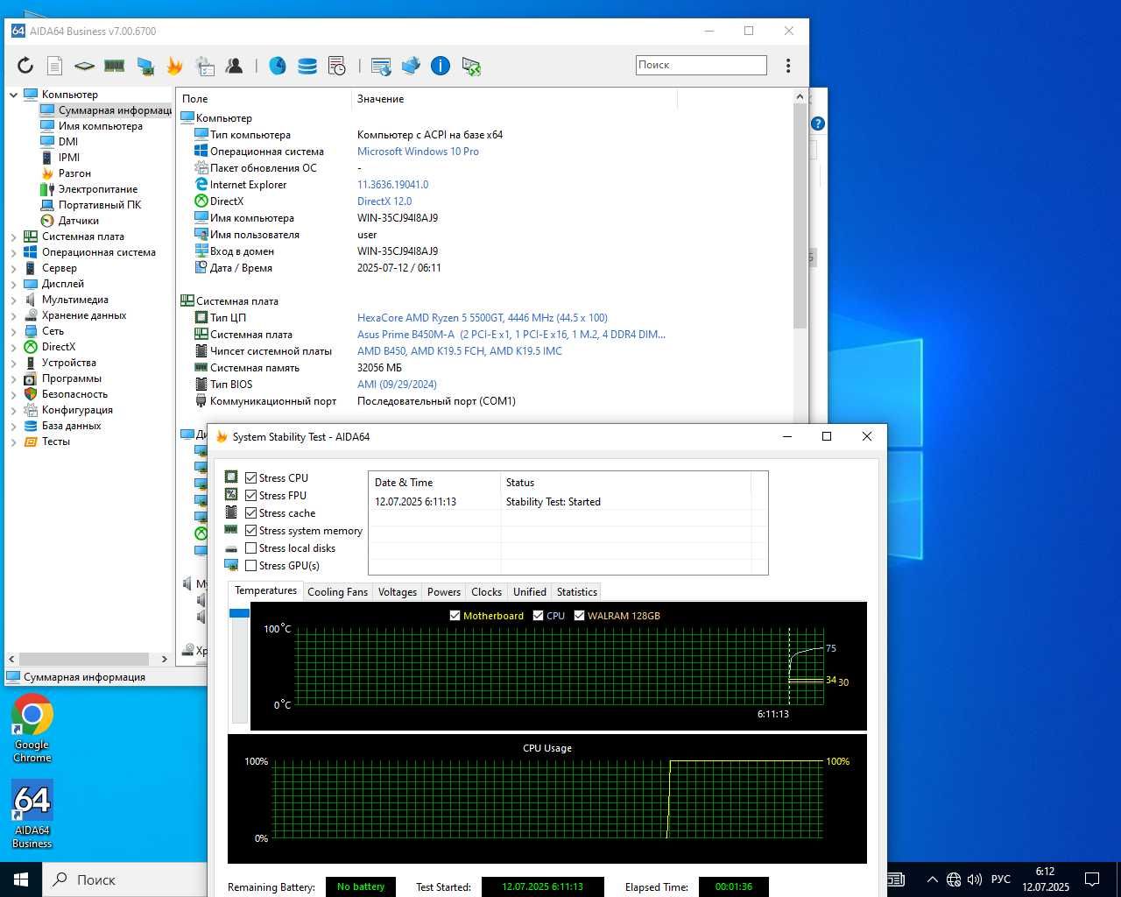This screenshot has height=897, width=1121.
Task: Open the Microsoft Windows 10 Pro link
Action: pos(418,152)
